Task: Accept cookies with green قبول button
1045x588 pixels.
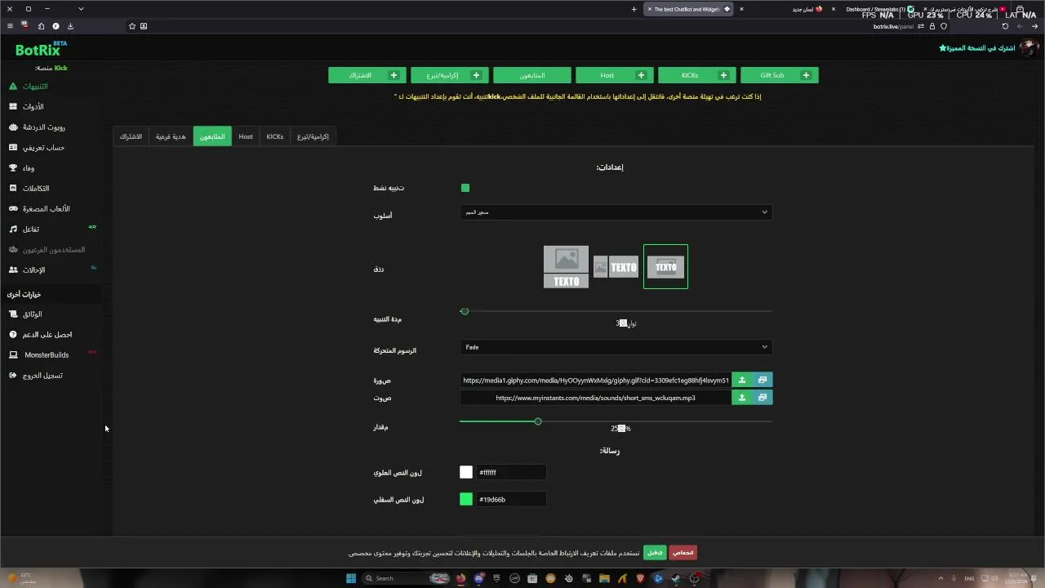Action: (655, 553)
